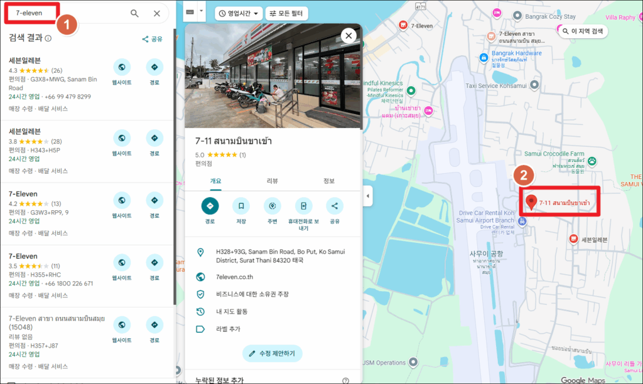Click the Drive Car Rental map marker
The image size is (643, 384).
[x=522, y=221]
